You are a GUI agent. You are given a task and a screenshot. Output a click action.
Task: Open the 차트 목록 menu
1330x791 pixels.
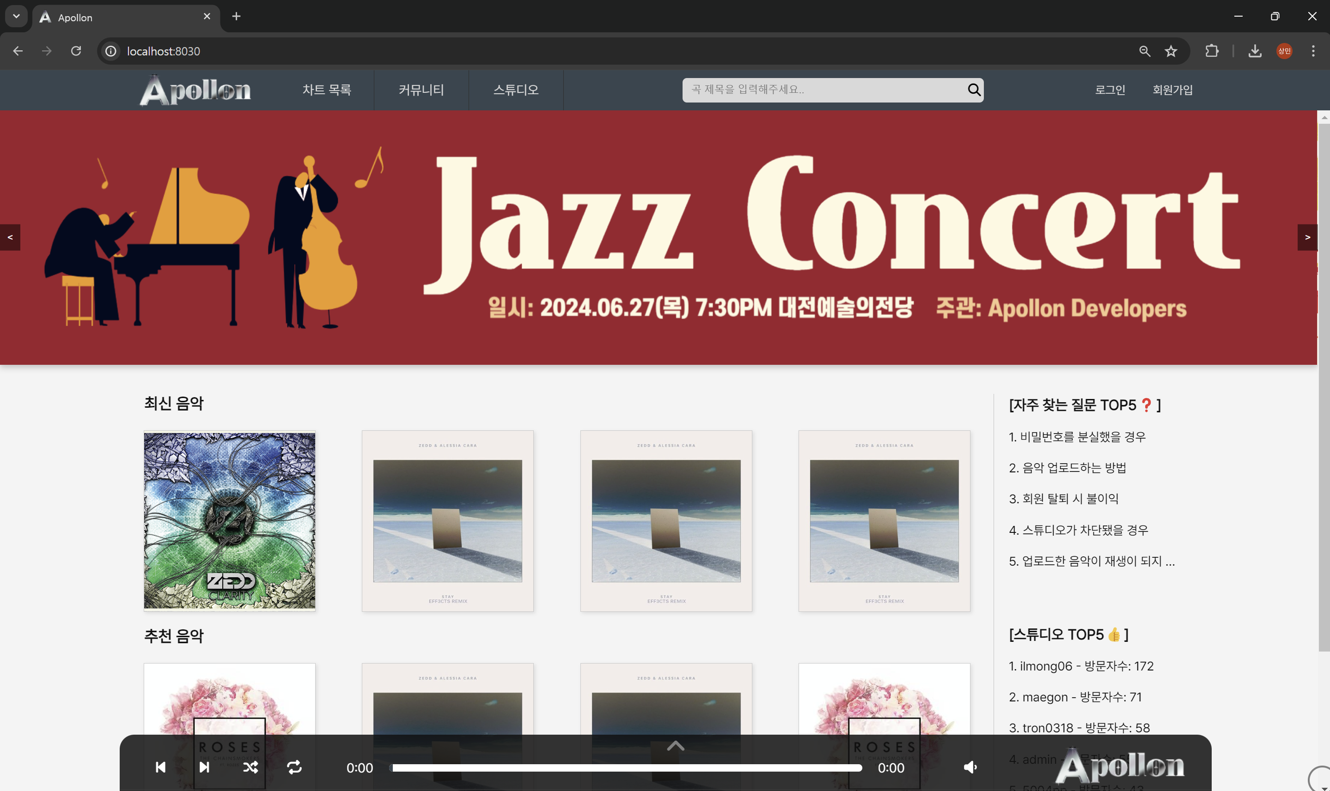tap(326, 90)
